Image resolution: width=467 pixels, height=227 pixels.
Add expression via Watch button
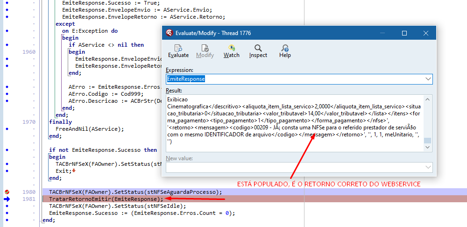[x=232, y=51]
